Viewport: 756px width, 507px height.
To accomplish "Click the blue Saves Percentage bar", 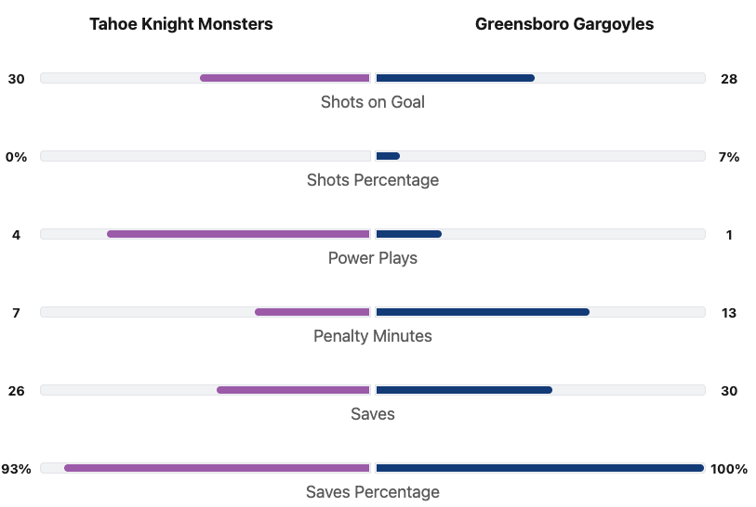I will click(x=539, y=468).
